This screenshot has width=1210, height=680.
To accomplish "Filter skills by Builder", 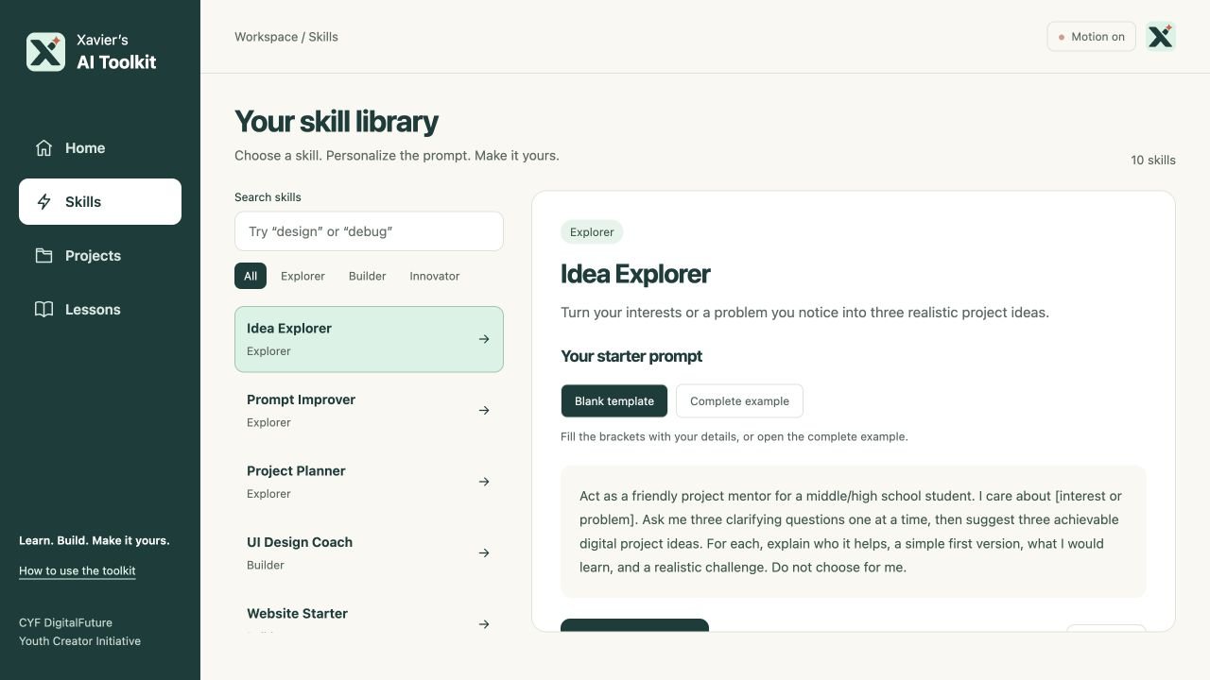I will (367, 276).
